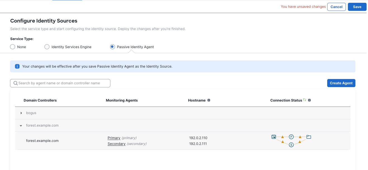Click the Create Agent button
Viewport: 368px width, 170px height.
(341, 83)
